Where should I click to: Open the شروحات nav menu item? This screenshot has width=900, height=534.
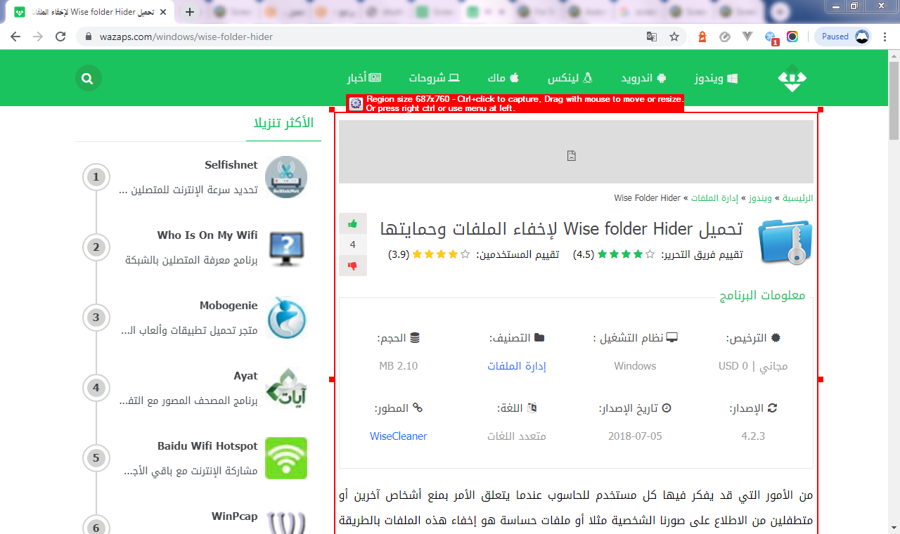435,78
